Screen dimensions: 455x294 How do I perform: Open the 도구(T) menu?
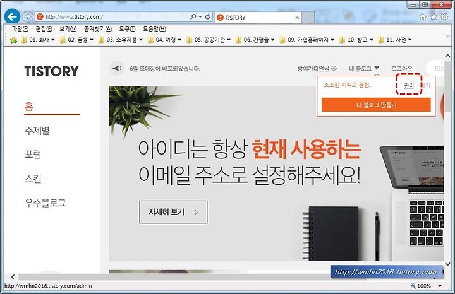point(127,28)
